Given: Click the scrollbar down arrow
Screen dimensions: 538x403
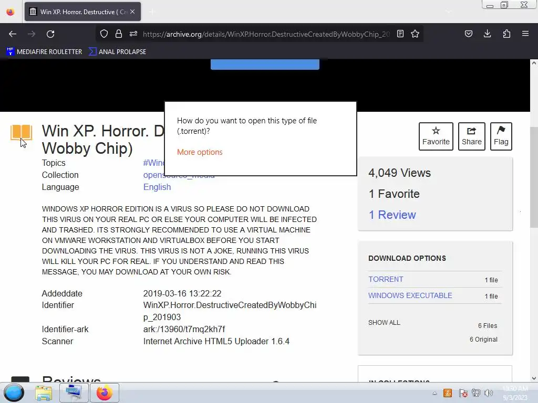Looking at the screenshot, I should pos(534,378).
